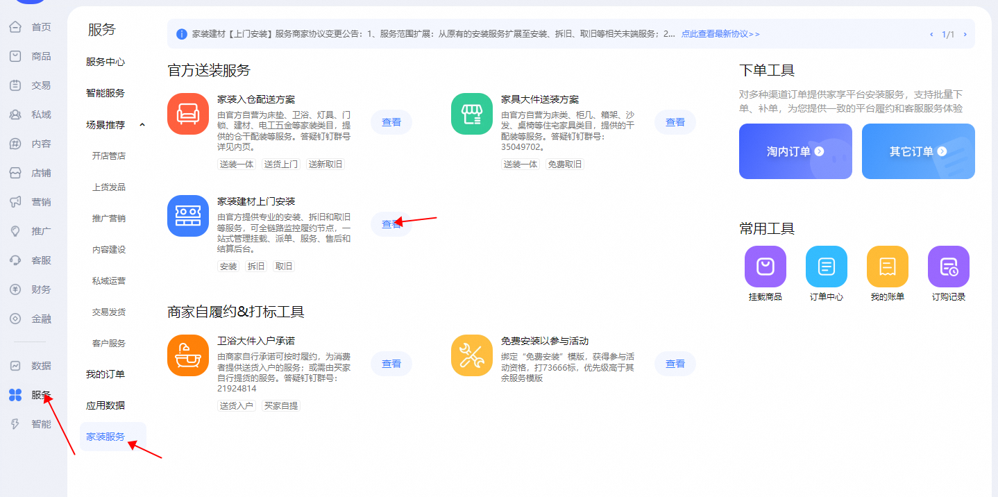Screen dimensions: 998x497
Task: Click 查看 for 家装入仓配送方案
Action: click(391, 122)
